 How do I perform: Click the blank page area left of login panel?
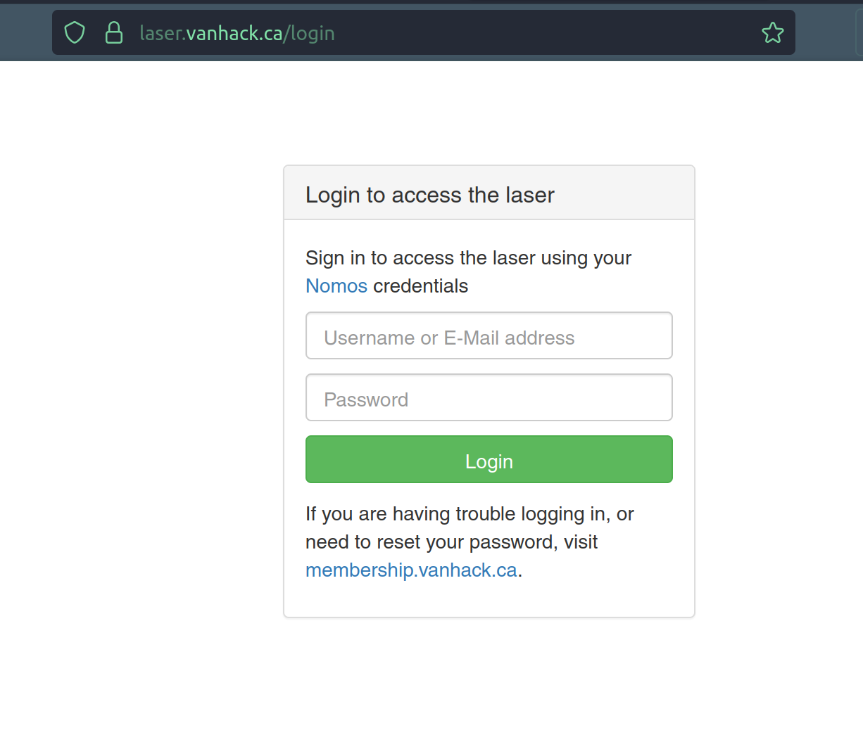pyautogui.click(x=141, y=387)
